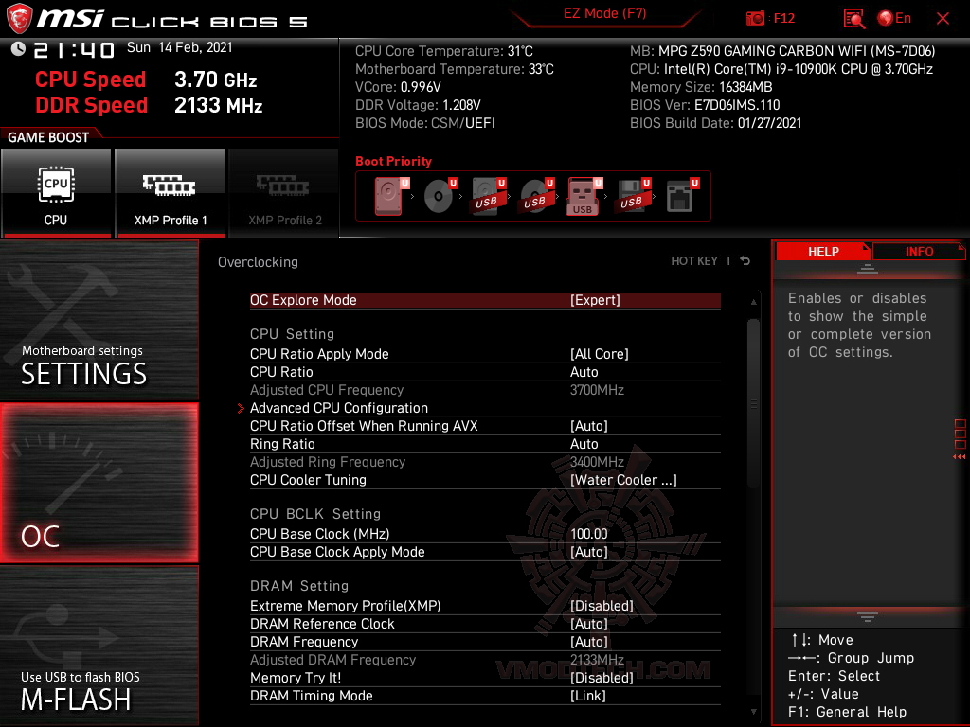This screenshot has width=970, height=727.
Task: Select the hard drive in Boot Priority
Action: pos(388,194)
